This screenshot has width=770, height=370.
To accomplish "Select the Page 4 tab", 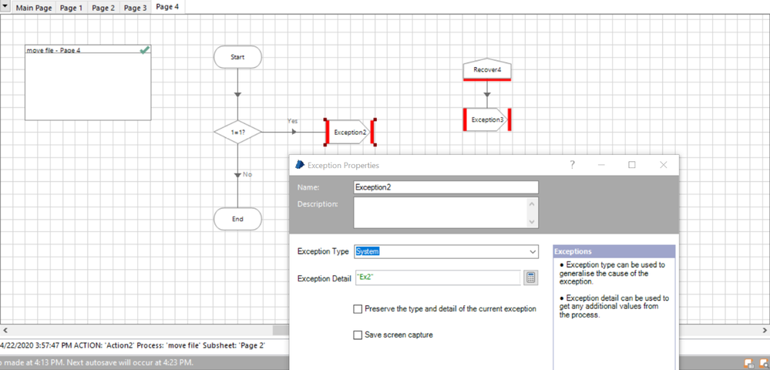I will (x=167, y=8).
